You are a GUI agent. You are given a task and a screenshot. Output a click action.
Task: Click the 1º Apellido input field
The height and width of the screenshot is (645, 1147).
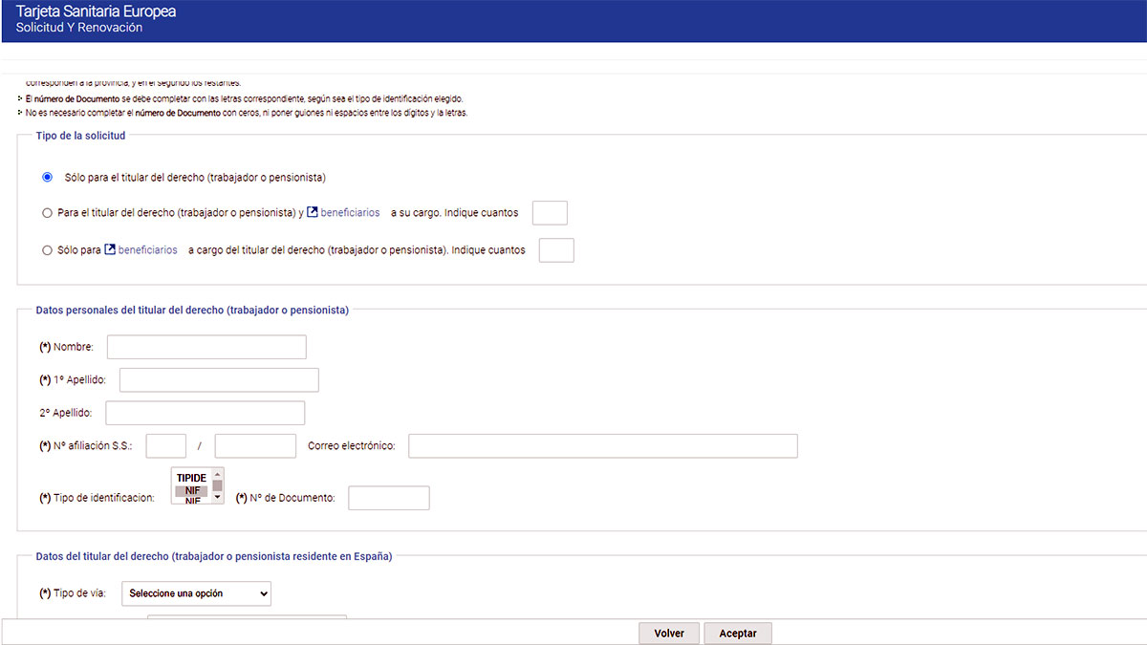(x=218, y=379)
